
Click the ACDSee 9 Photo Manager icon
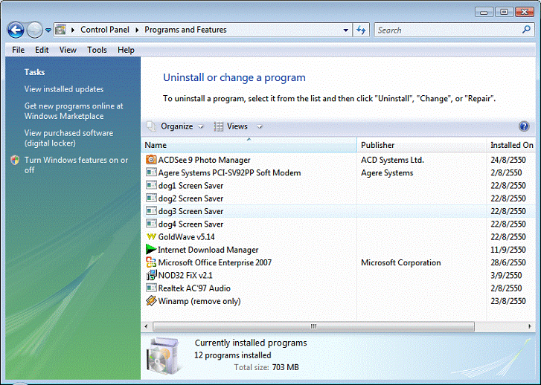point(151,159)
